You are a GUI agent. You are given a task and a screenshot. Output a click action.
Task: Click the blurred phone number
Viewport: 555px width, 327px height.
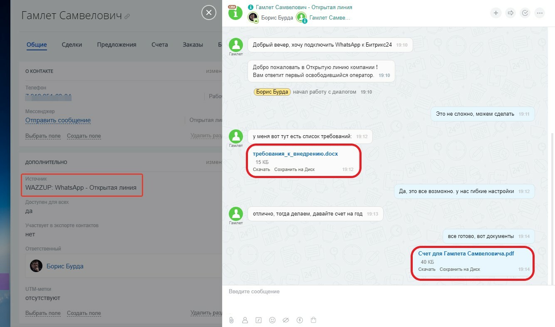click(x=48, y=97)
